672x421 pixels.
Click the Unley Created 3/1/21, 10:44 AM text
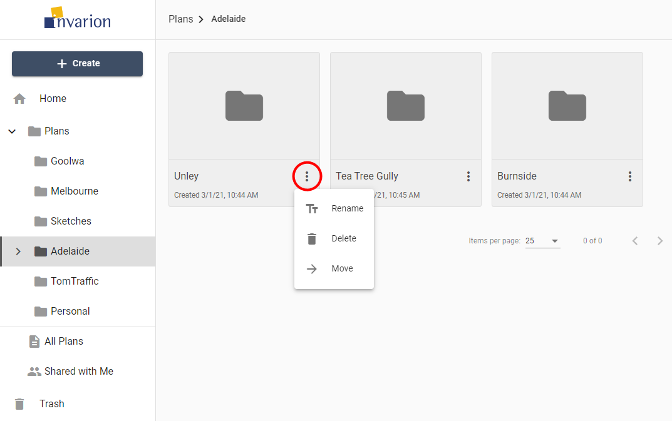click(216, 195)
